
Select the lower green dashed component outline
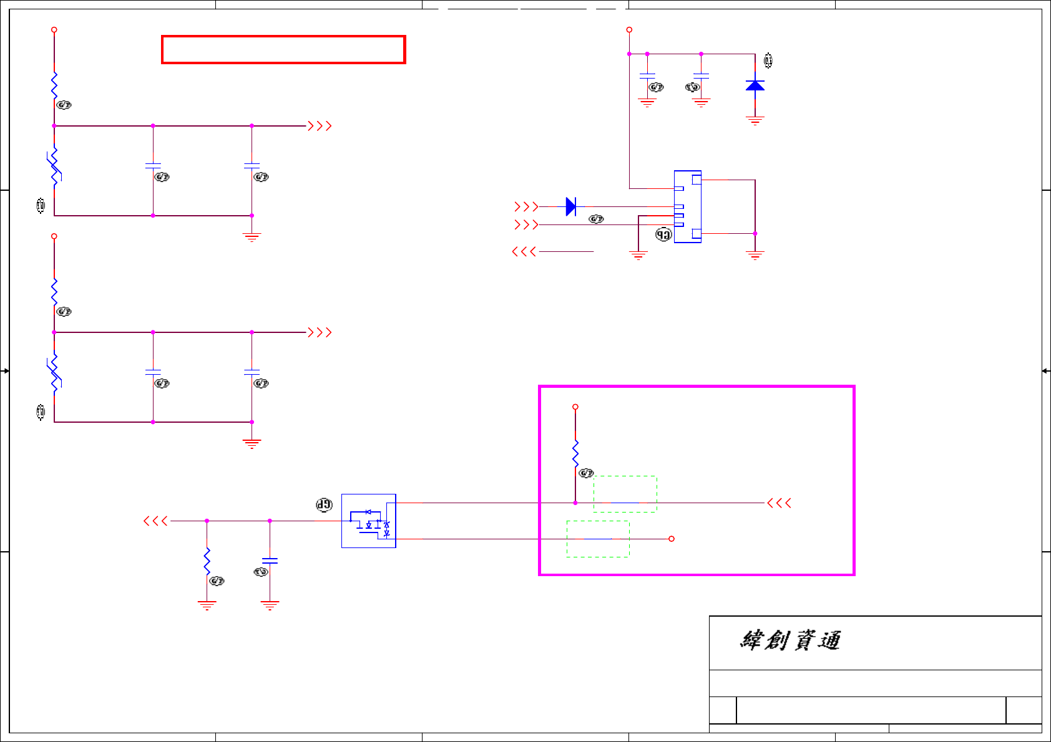598,539
